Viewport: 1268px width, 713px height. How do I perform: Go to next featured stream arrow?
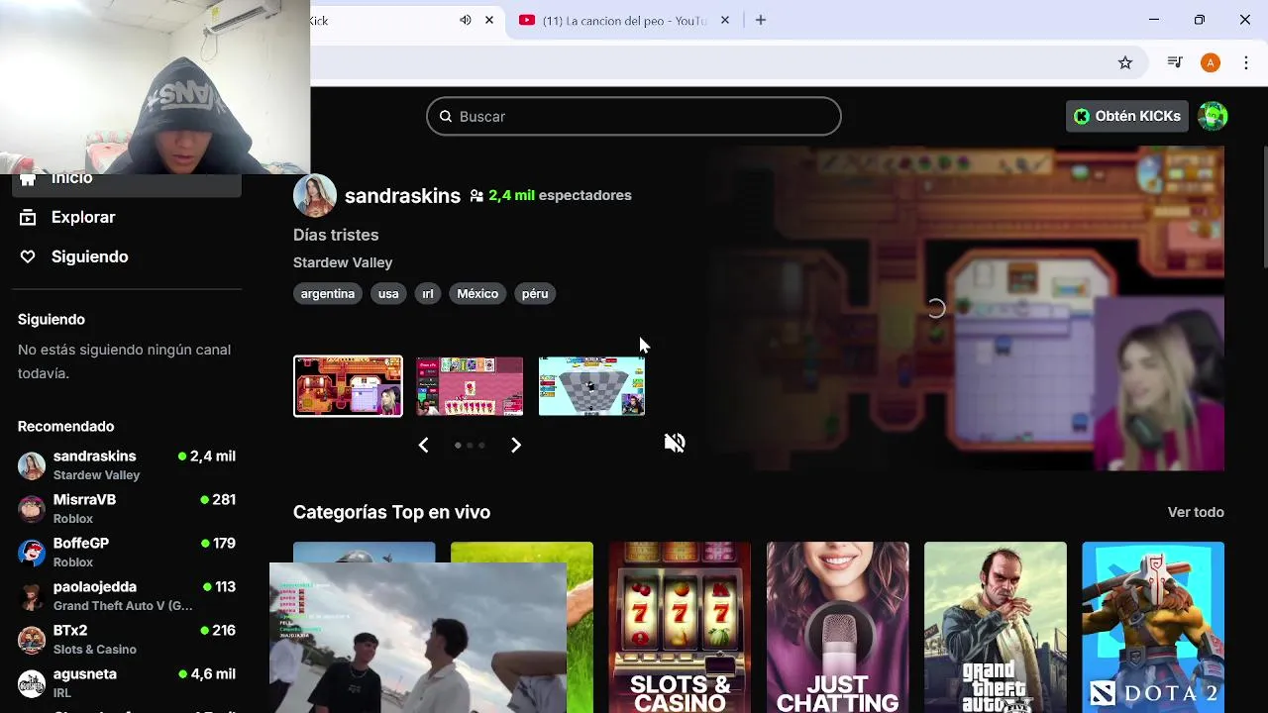coord(515,446)
